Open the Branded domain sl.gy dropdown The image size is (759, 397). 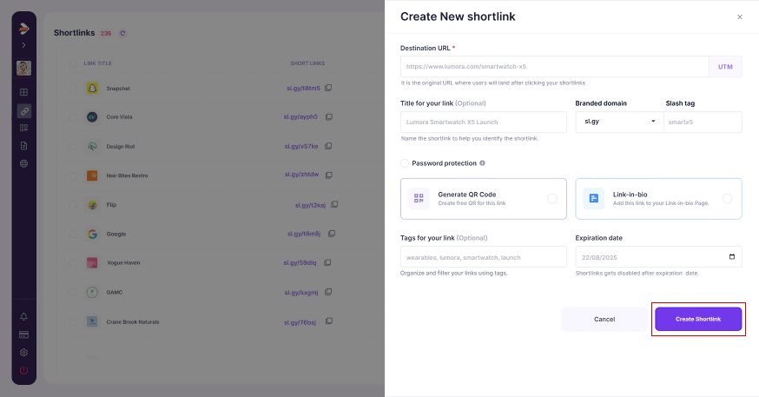[x=619, y=122]
